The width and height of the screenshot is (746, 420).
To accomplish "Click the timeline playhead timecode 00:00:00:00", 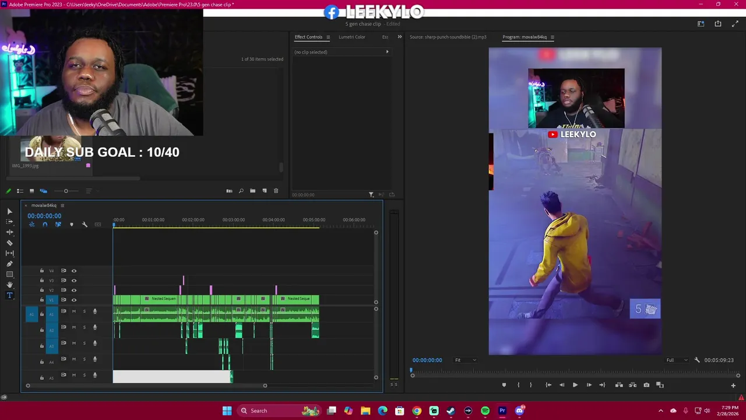I will point(44,216).
